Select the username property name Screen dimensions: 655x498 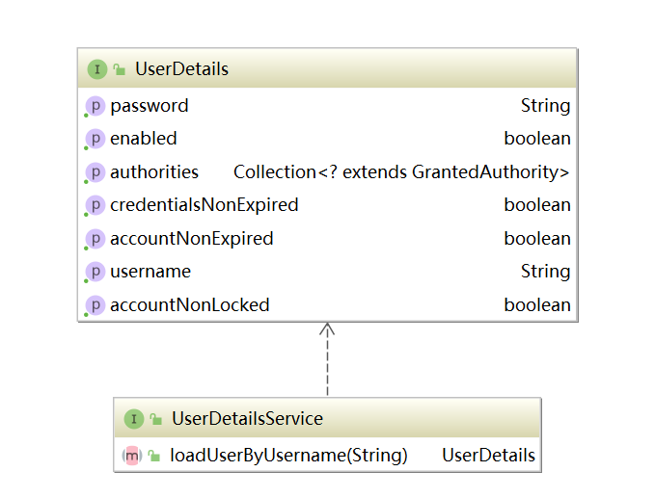click(150, 272)
